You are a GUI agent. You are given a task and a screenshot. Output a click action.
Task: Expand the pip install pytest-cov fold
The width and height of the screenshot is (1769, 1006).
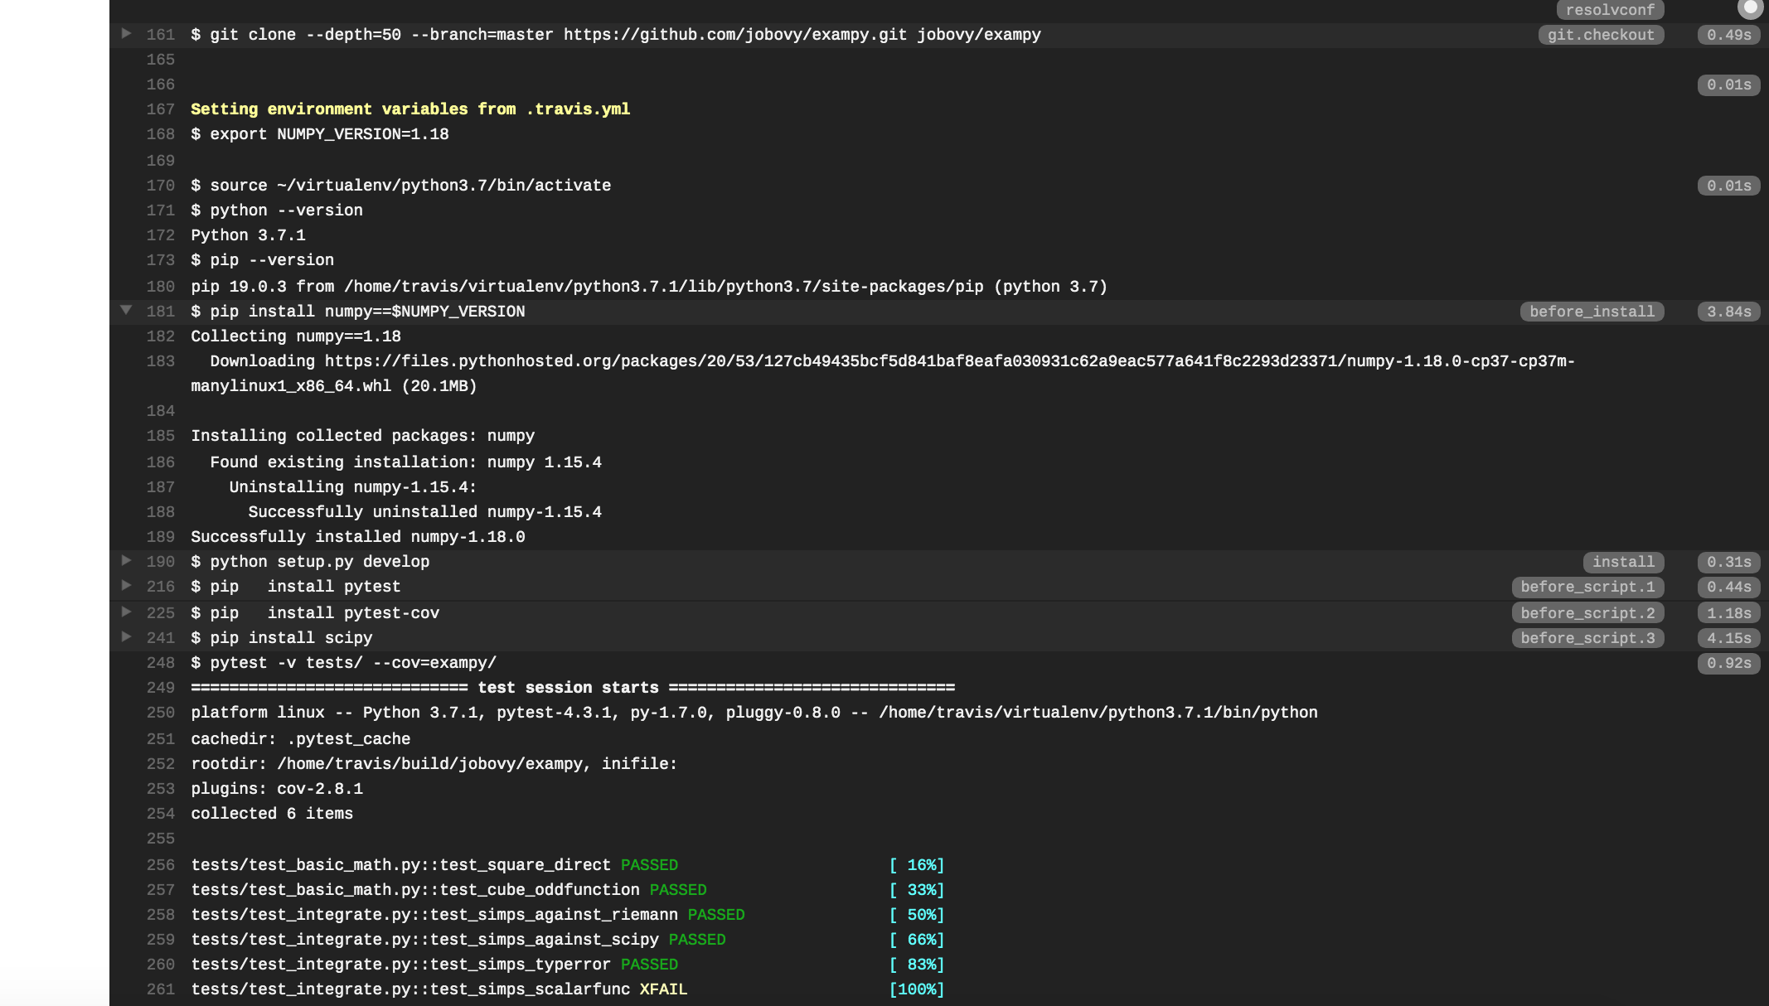tap(126, 612)
